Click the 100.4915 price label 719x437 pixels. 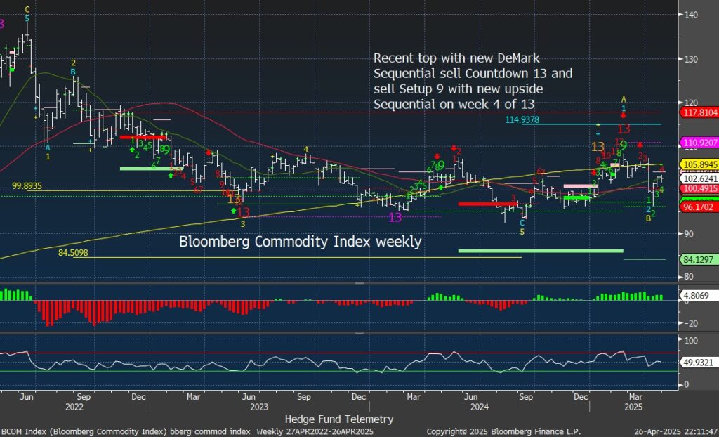tap(701, 189)
